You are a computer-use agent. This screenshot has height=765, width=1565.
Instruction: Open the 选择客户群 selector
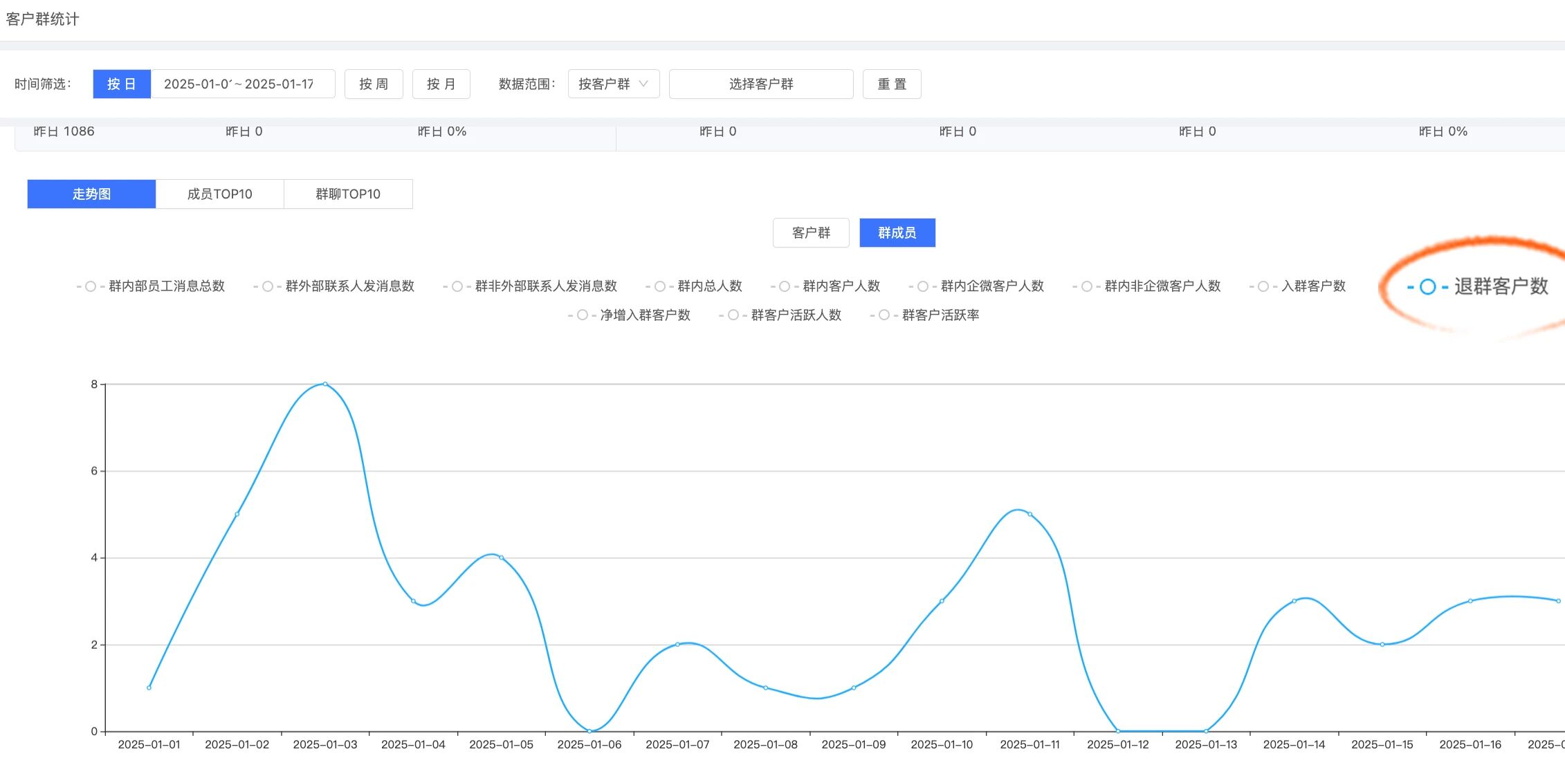(760, 84)
